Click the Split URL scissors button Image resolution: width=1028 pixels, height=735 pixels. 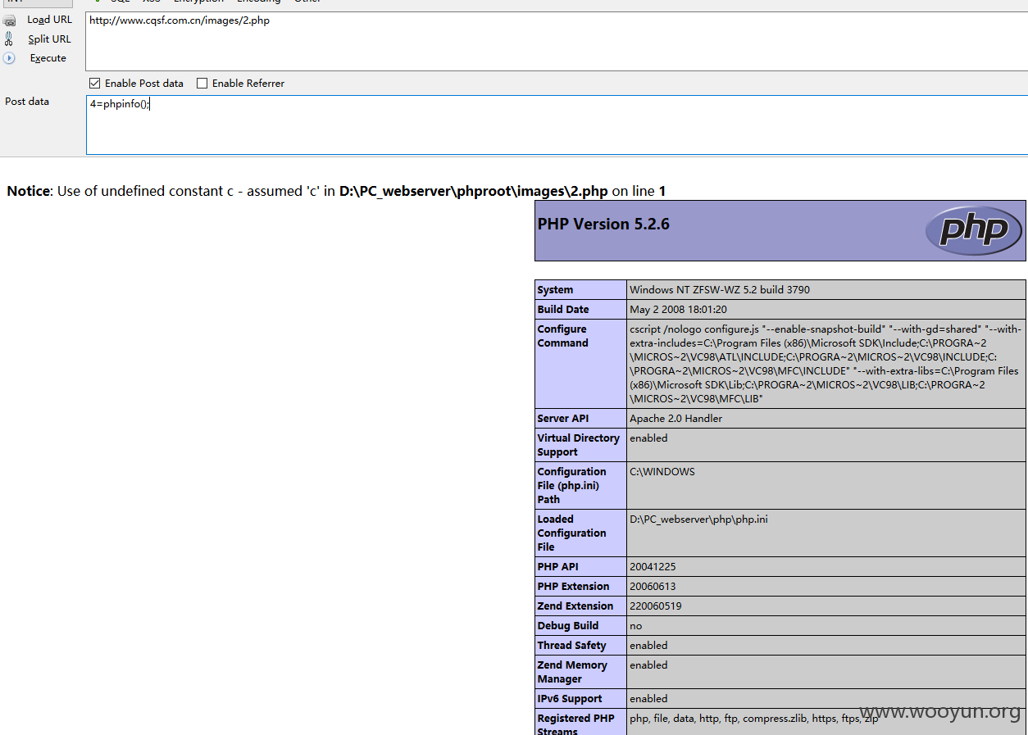point(39,39)
